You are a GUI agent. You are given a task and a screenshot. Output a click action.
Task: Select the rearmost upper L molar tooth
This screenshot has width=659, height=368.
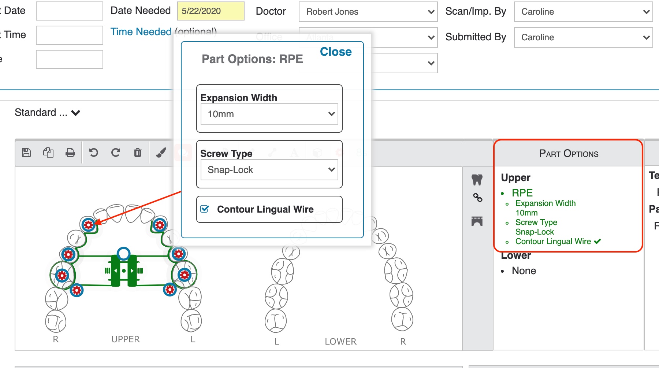pyautogui.click(x=191, y=321)
